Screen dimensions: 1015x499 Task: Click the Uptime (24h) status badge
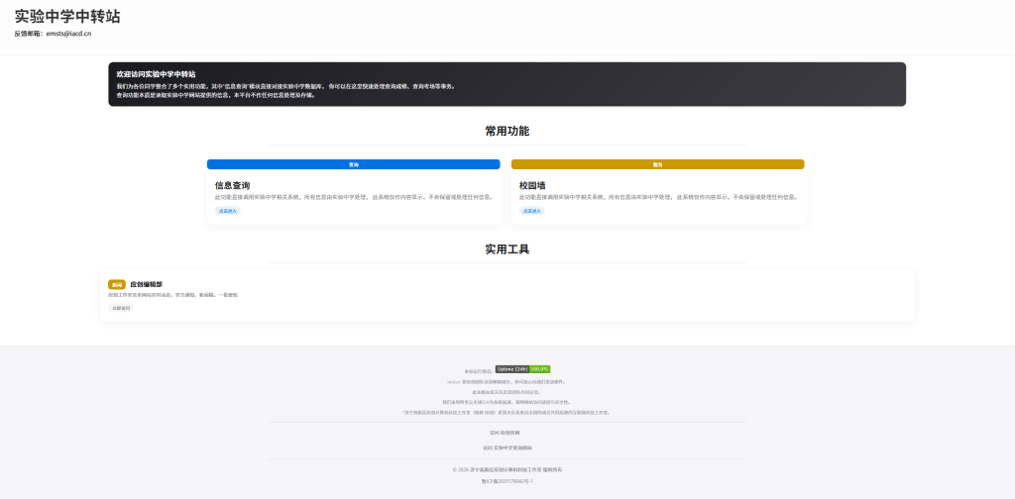(x=511, y=369)
